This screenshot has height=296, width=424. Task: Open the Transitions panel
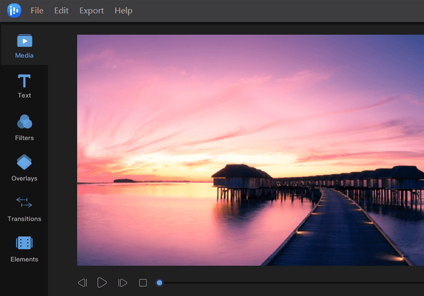point(24,209)
